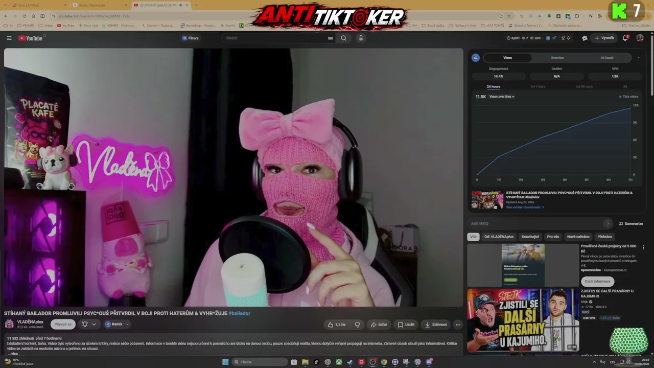Click the Stáhnout download button
The height and width of the screenshot is (368, 654).
coord(436,325)
